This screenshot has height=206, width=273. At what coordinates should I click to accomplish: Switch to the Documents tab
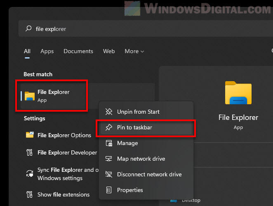click(x=78, y=51)
